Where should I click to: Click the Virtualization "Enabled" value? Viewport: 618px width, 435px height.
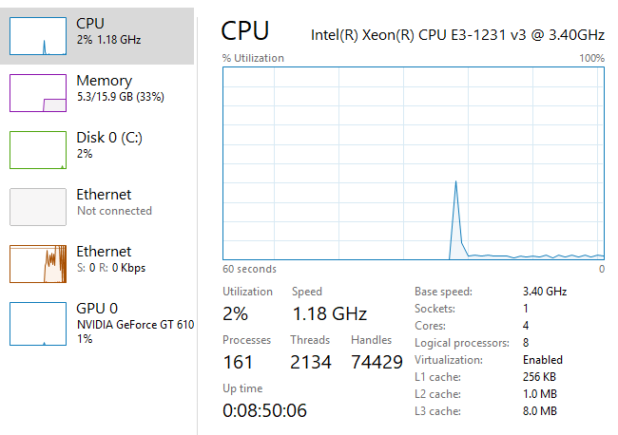point(543,360)
